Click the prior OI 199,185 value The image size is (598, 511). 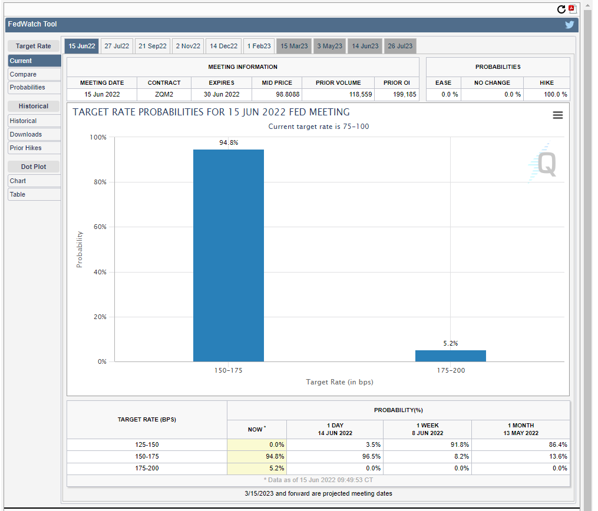(405, 95)
